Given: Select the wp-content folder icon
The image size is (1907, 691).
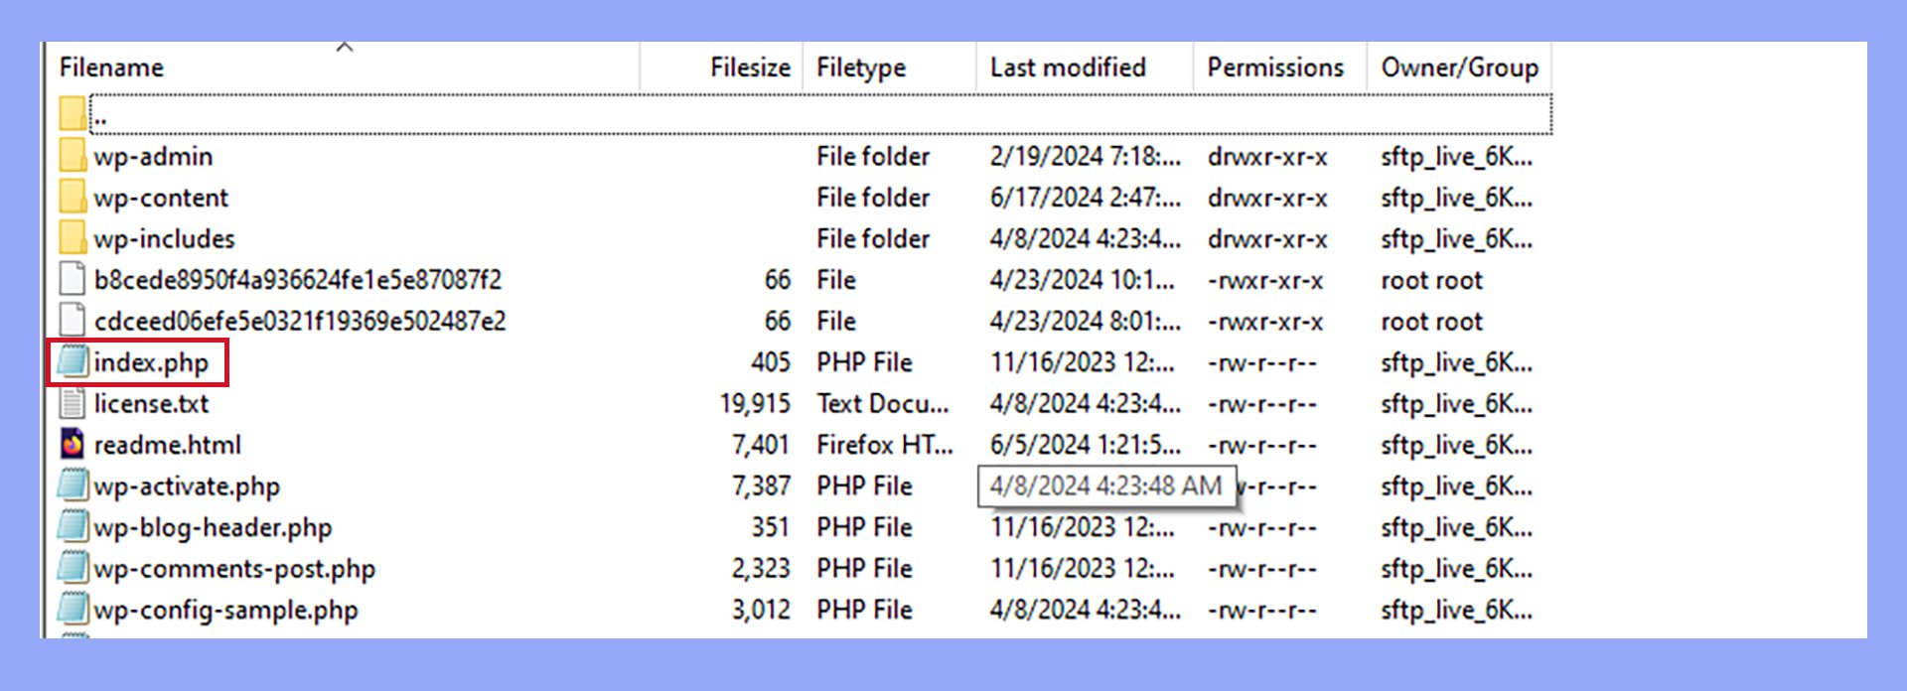Looking at the screenshot, I should tap(73, 197).
